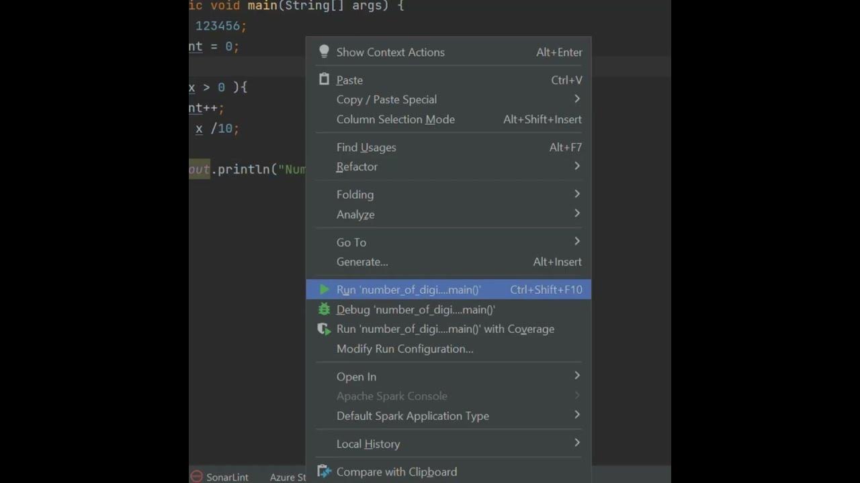Open the SonarLint tool window
860x483 pixels.
[x=227, y=477]
